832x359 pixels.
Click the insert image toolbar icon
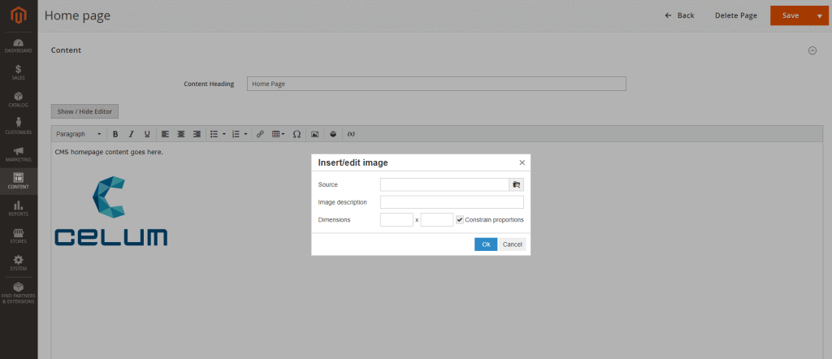314,134
